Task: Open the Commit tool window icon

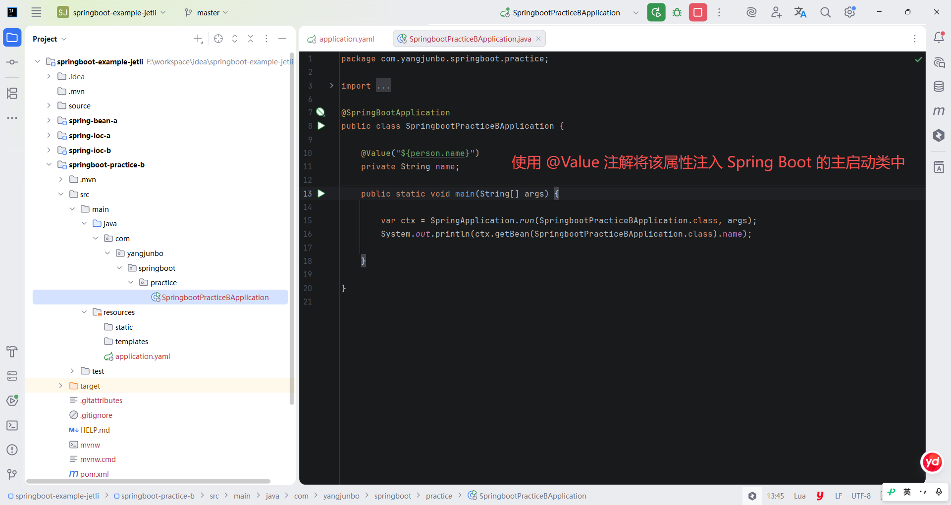Action: pyautogui.click(x=12, y=62)
